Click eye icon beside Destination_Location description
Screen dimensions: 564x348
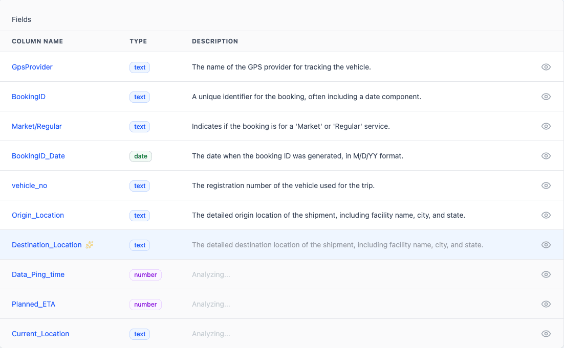546,245
